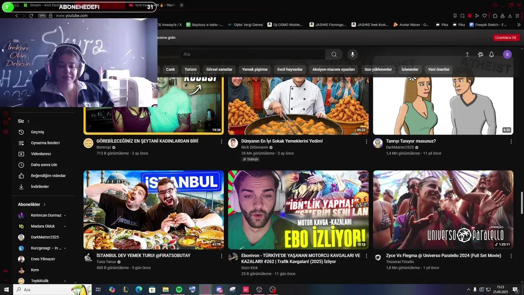Open Task View on the taskbar

point(98,290)
